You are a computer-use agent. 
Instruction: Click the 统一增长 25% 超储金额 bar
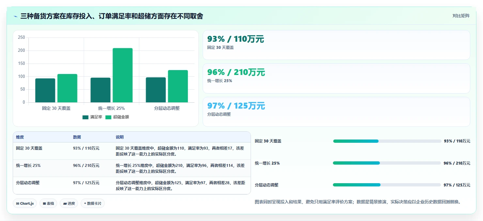123,75
